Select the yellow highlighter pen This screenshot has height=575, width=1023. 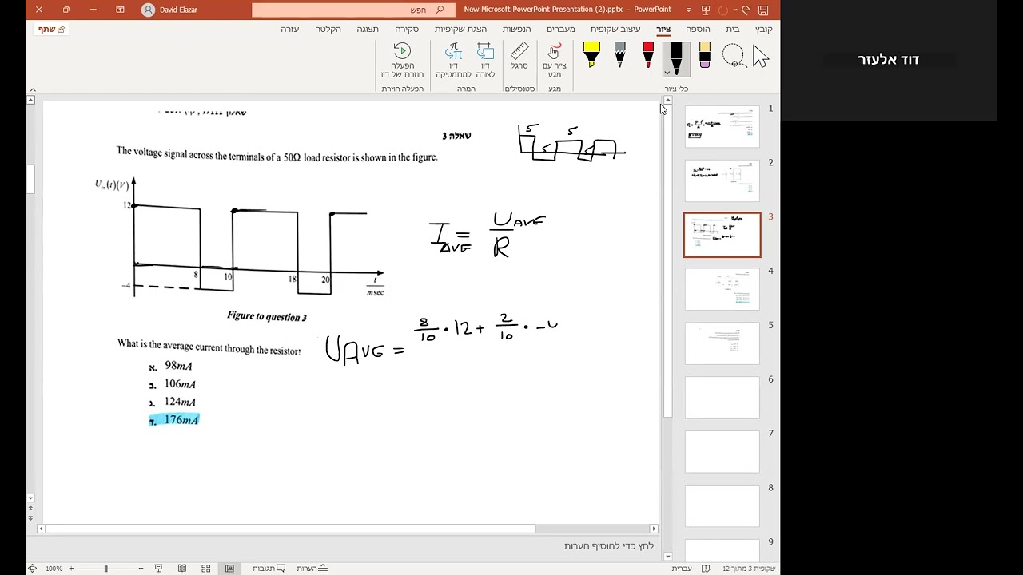(x=591, y=55)
